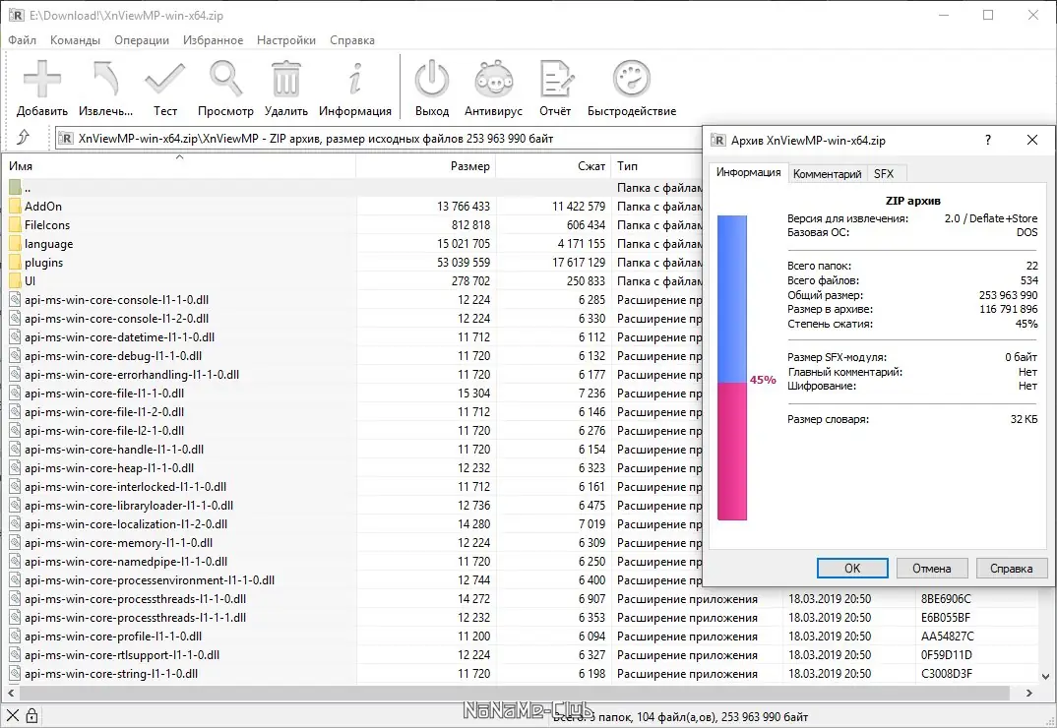
Task: Click the FileIcons folder icon
Action: point(16,224)
